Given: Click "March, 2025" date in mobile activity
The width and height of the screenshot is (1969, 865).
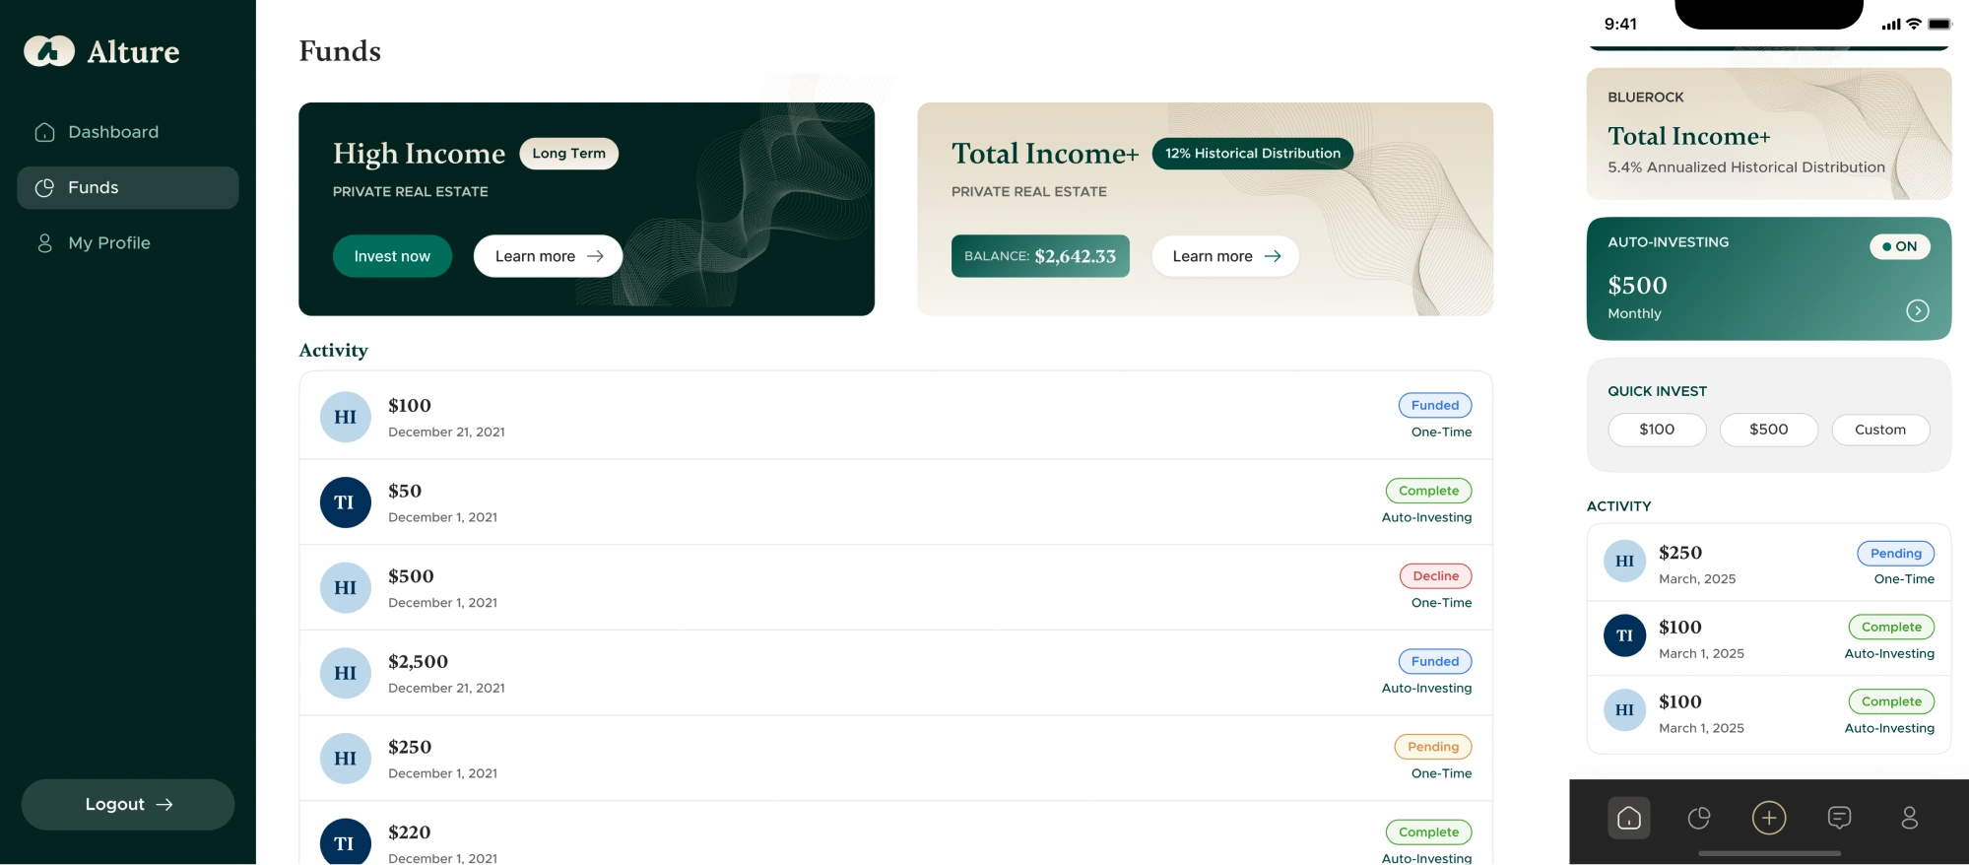Looking at the screenshot, I should [x=1697, y=579].
